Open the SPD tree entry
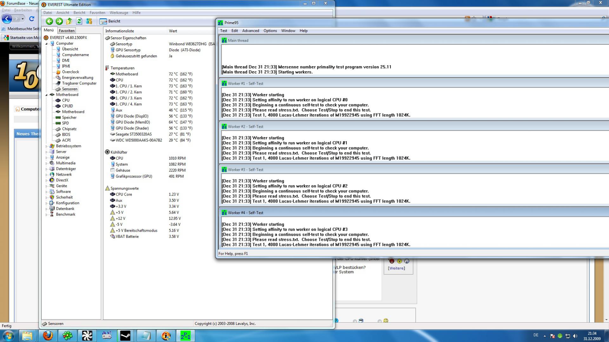This screenshot has height=342, width=609. tap(65, 123)
